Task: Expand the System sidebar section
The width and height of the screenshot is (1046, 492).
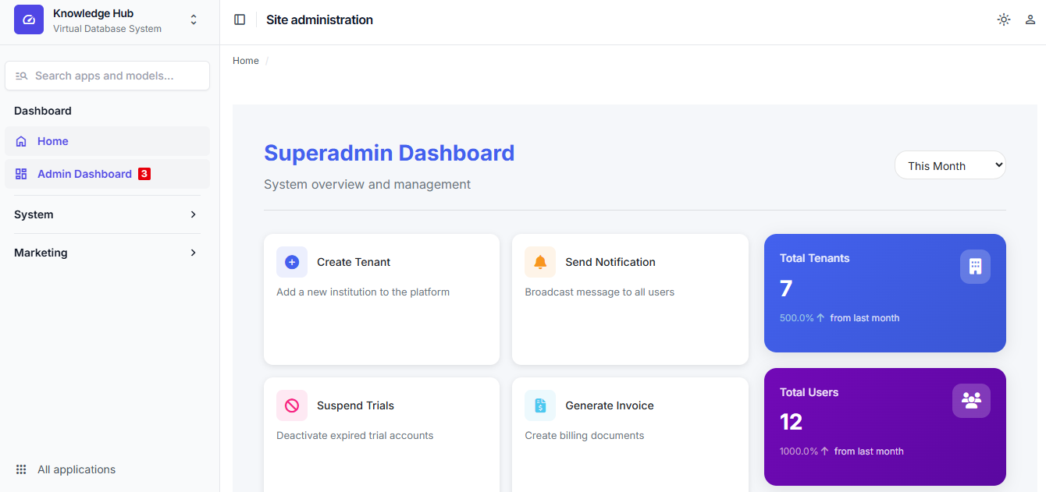Action: pyautogui.click(x=107, y=214)
